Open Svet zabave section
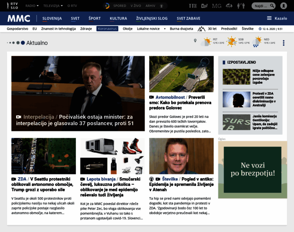 point(188,18)
